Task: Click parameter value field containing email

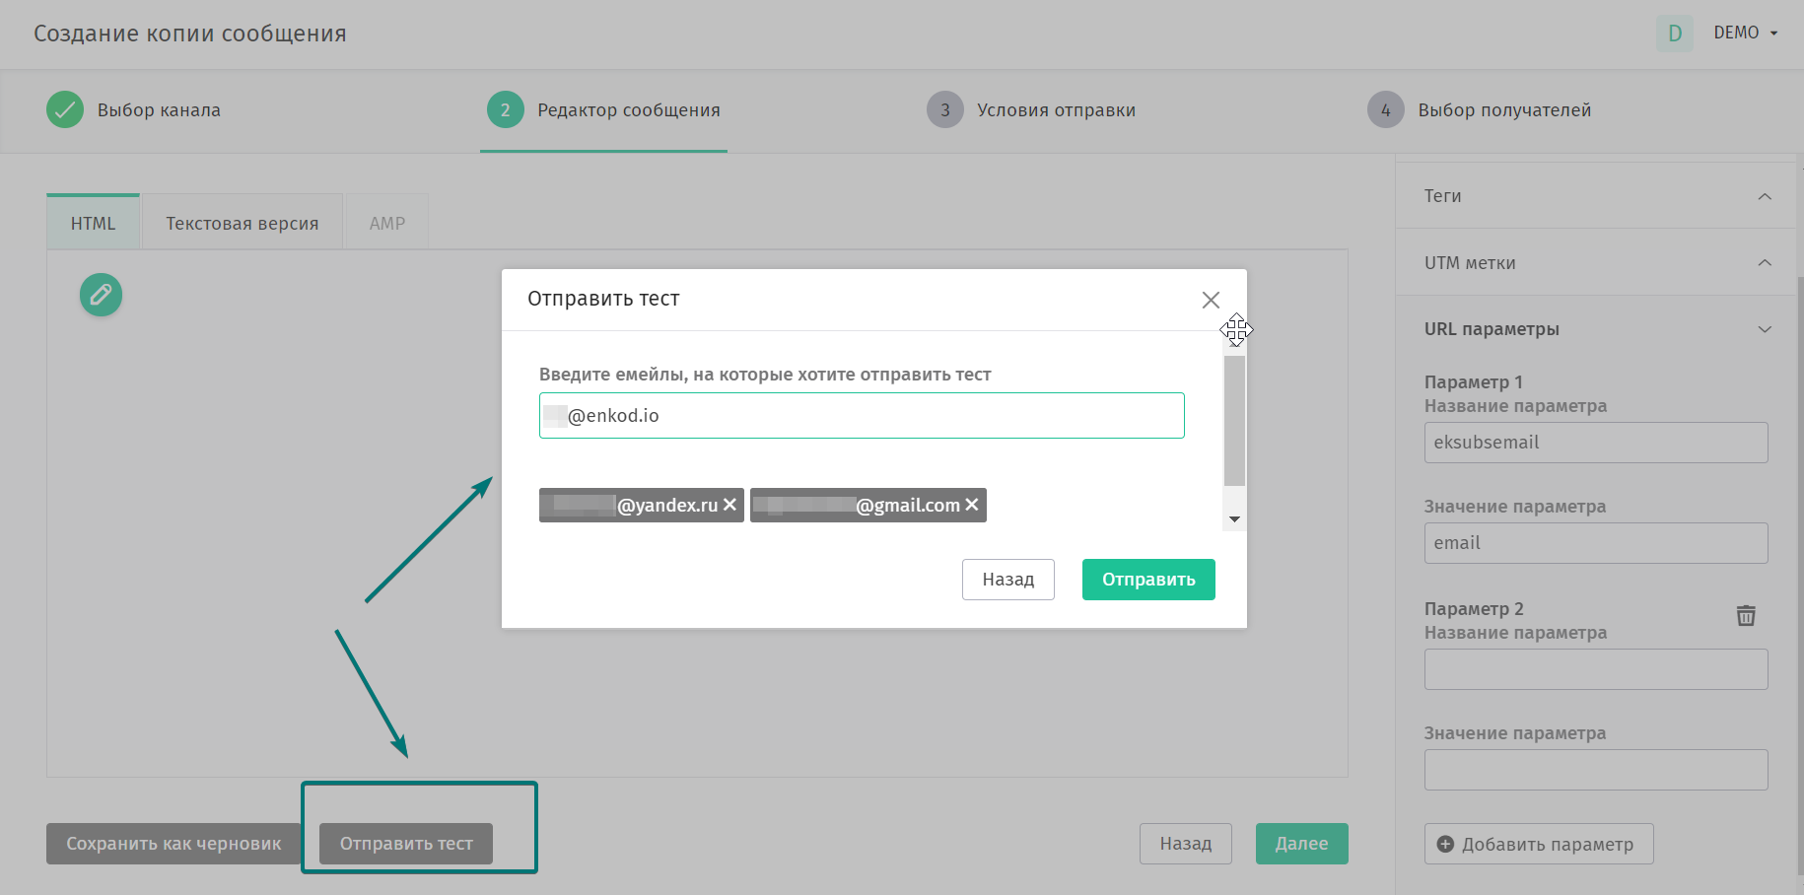Action: click(x=1596, y=543)
